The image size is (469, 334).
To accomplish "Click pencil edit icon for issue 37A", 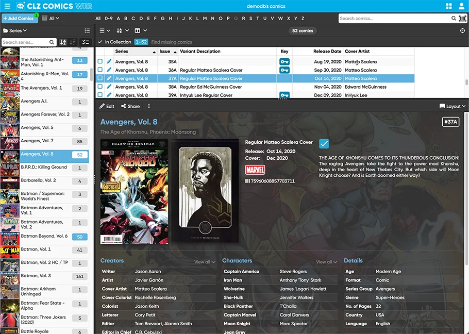I will 109,78.
